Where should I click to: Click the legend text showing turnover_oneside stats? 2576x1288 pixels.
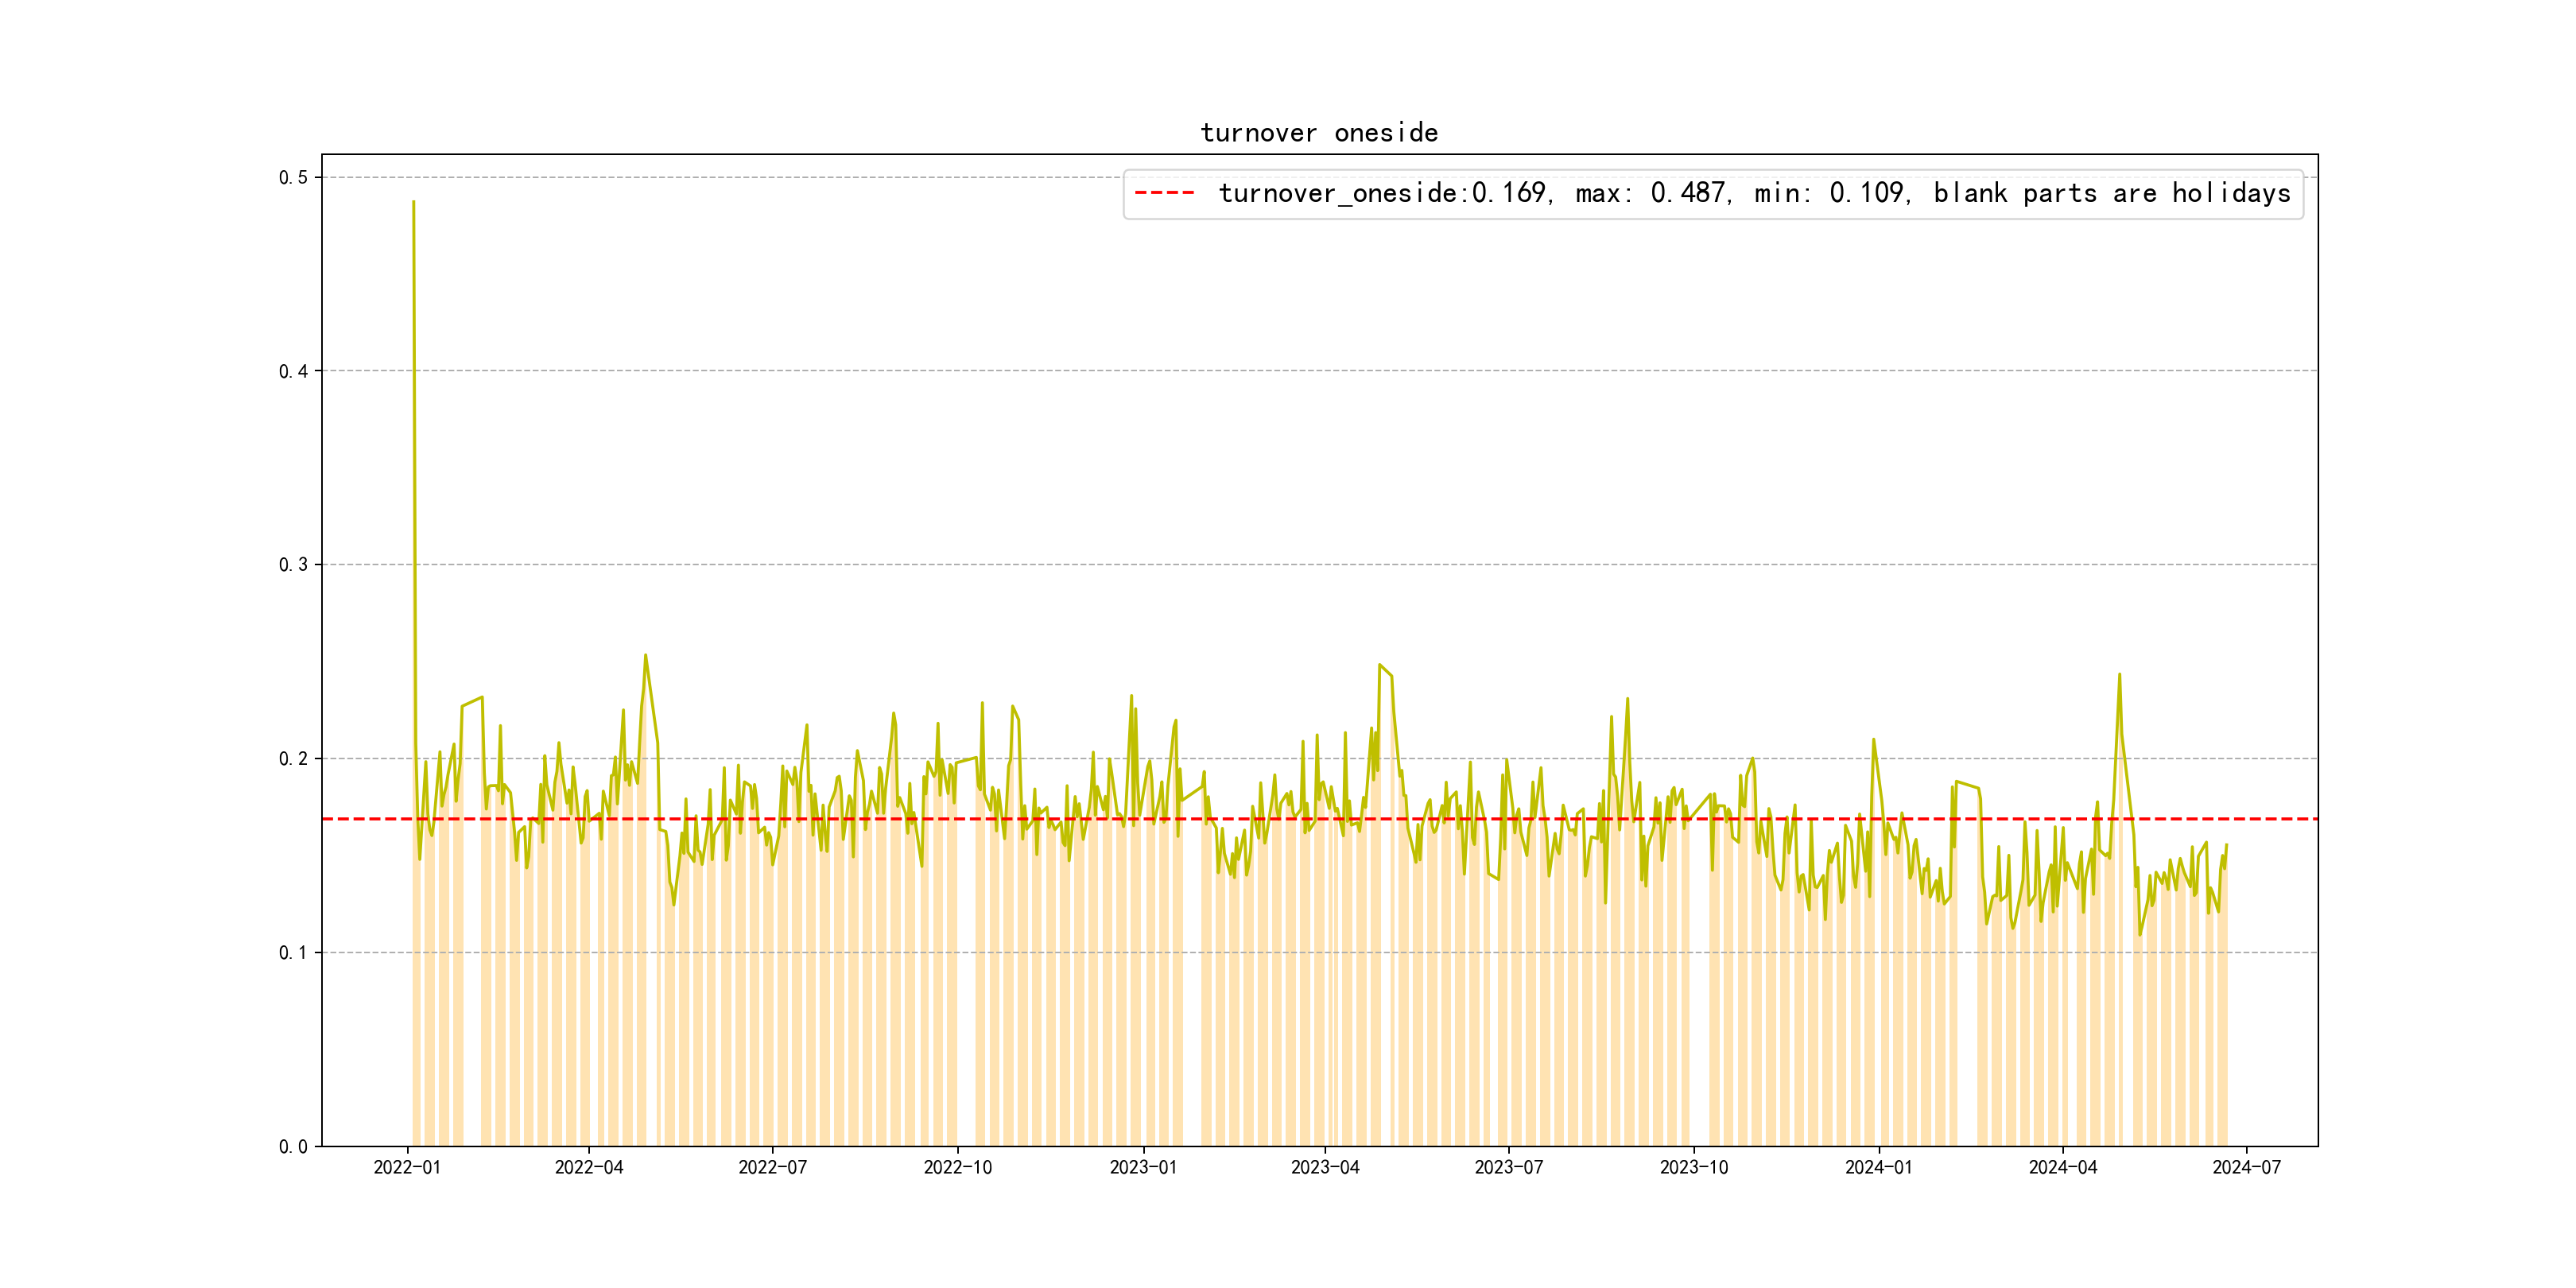[1754, 193]
